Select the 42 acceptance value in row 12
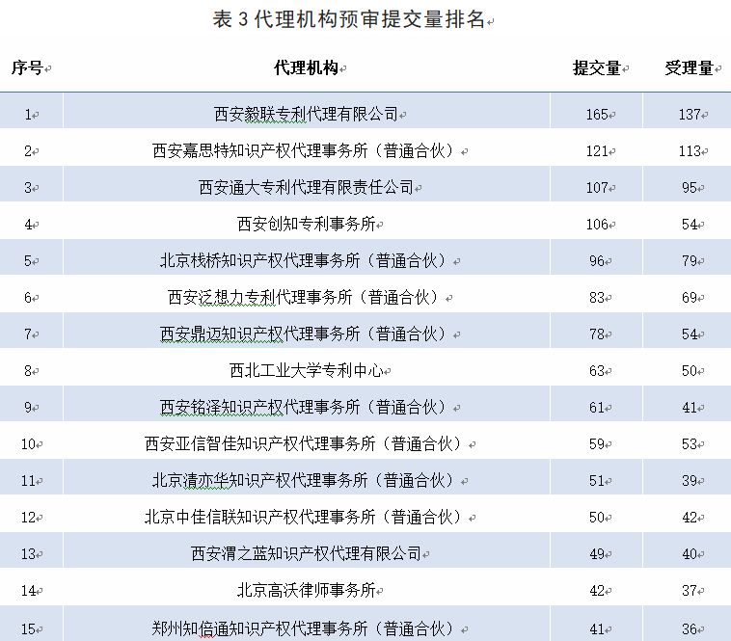The height and width of the screenshot is (641, 731). 690,517
